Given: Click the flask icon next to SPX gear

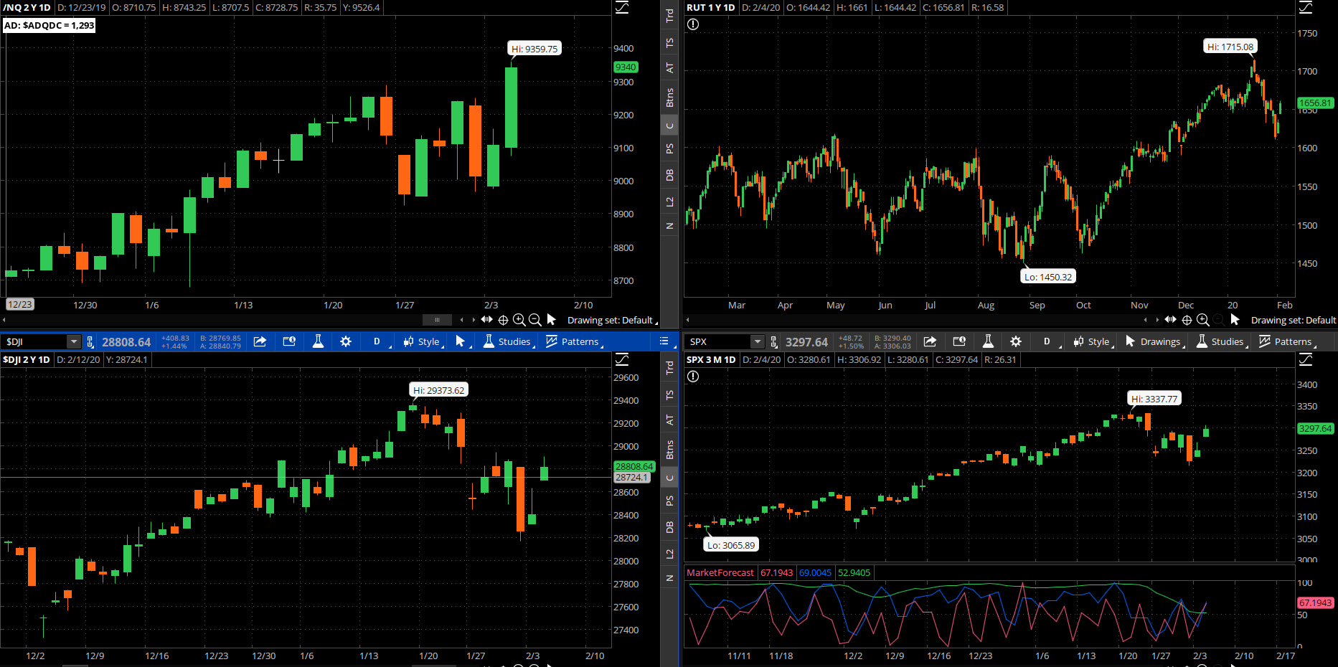Looking at the screenshot, I should tap(988, 341).
